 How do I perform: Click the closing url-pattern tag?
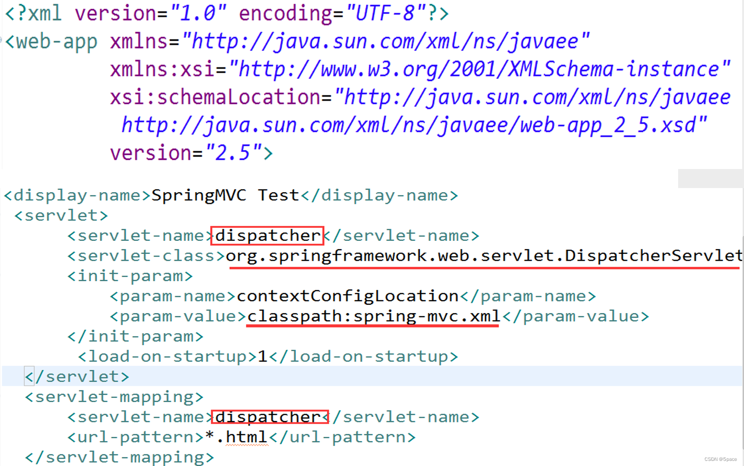[x=342, y=437]
